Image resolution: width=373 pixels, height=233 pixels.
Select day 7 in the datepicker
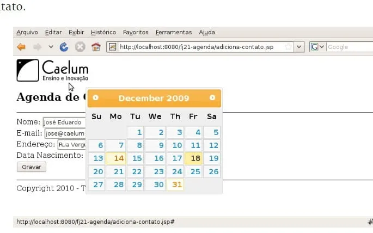pyautogui.click(x=116, y=145)
